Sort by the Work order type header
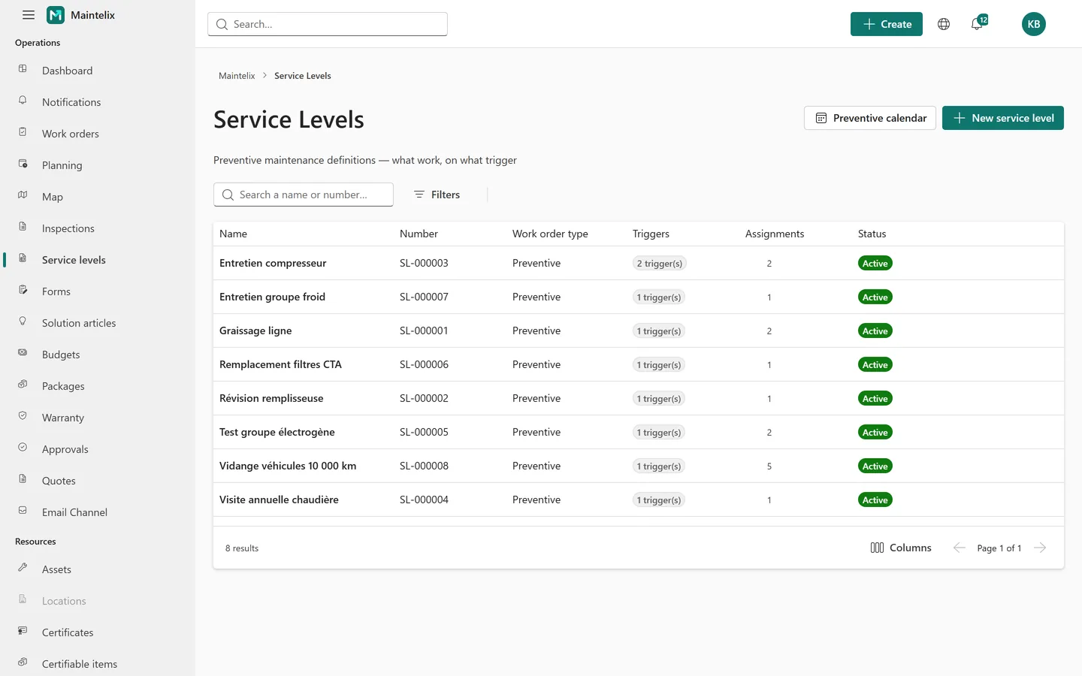Viewport: 1082px width, 676px height. coord(550,234)
